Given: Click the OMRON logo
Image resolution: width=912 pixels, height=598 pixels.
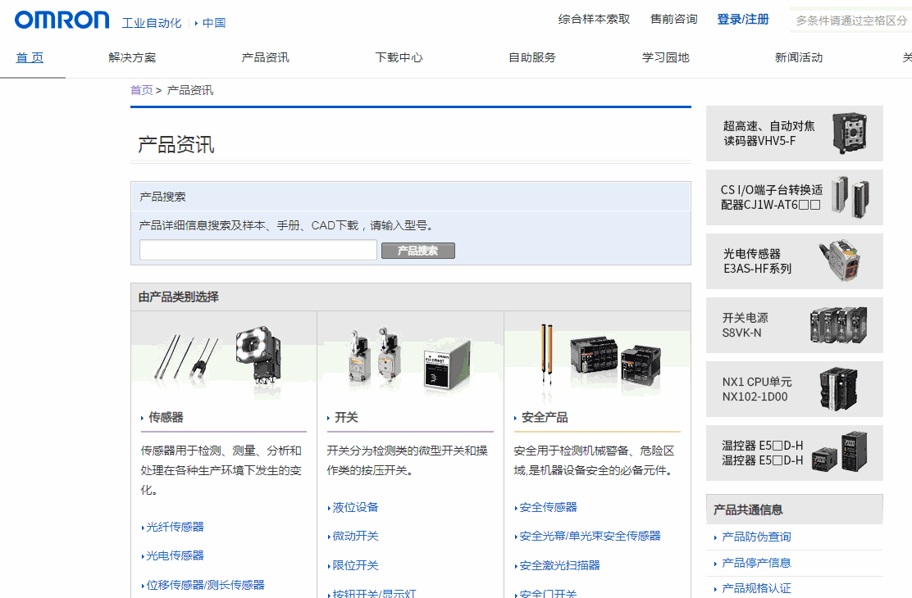Looking at the screenshot, I should tap(62, 20).
